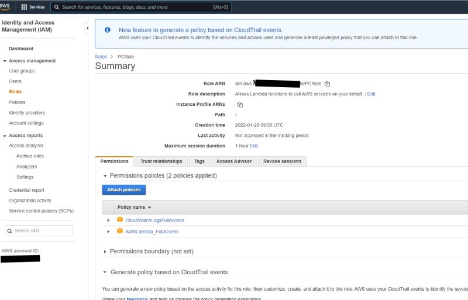This screenshot has width=468, height=300.
Task: Open the Tags tab
Action: click(x=199, y=161)
